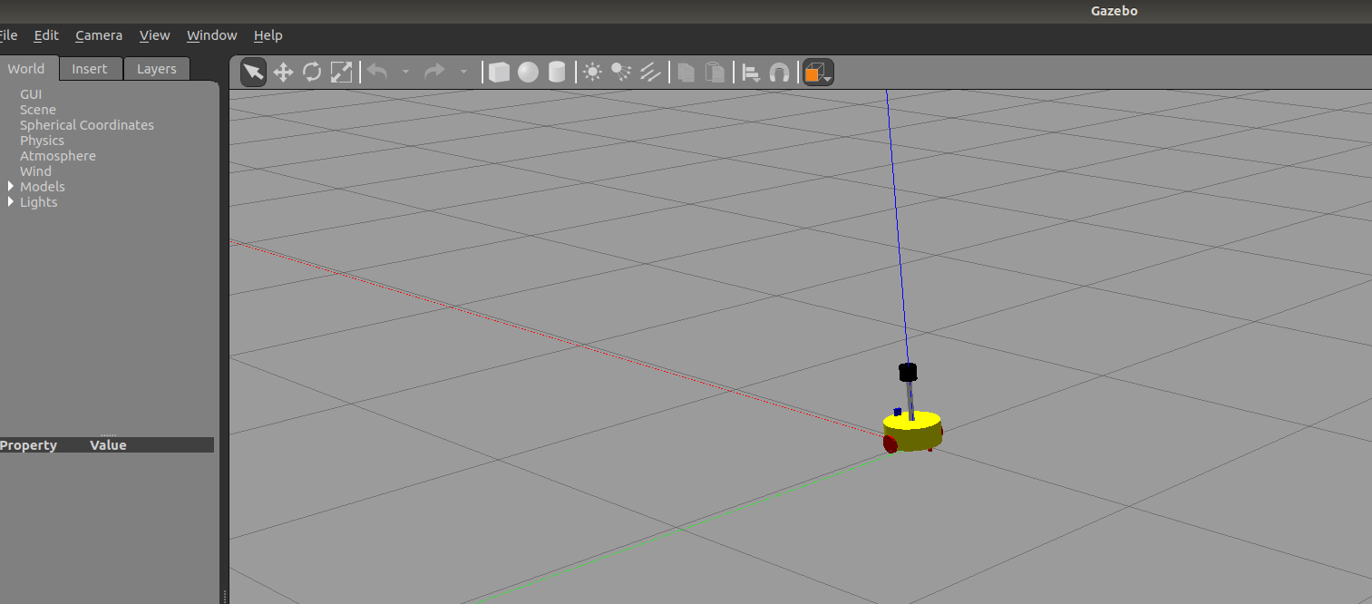Undo the last action via toolbar arrow

377,72
